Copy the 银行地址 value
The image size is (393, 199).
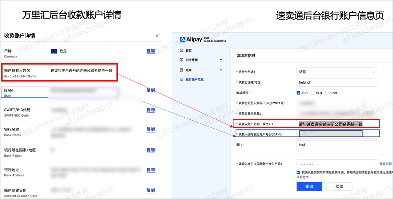click(x=151, y=170)
